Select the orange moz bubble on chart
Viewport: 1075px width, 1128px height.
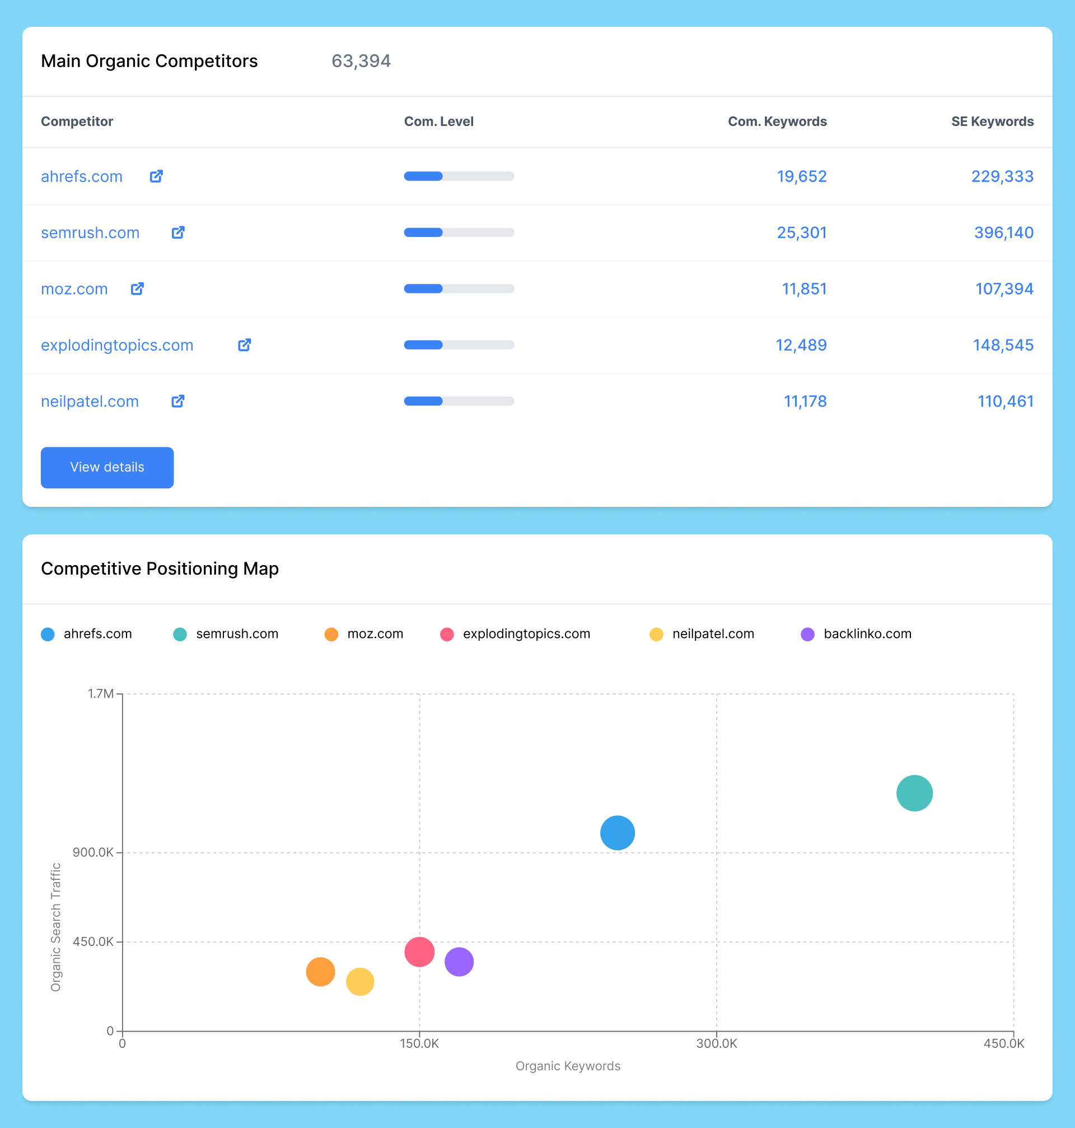pos(320,972)
